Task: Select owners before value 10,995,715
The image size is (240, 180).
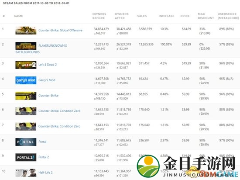Action: tap(101, 156)
